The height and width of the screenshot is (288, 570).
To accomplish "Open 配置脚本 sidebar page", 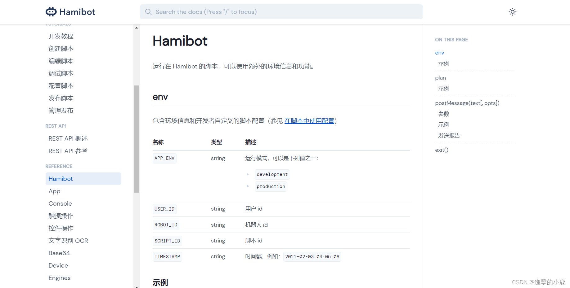I will (x=61, y=86).
